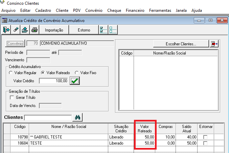Screen dimensions: 229x153
Task: Click the Vencimento date field
Action: [38, 60]
